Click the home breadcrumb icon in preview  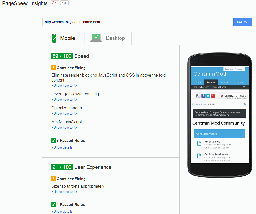[193, 105]
